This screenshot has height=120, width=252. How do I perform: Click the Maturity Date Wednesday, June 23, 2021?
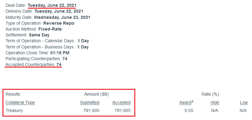point(62,17)
